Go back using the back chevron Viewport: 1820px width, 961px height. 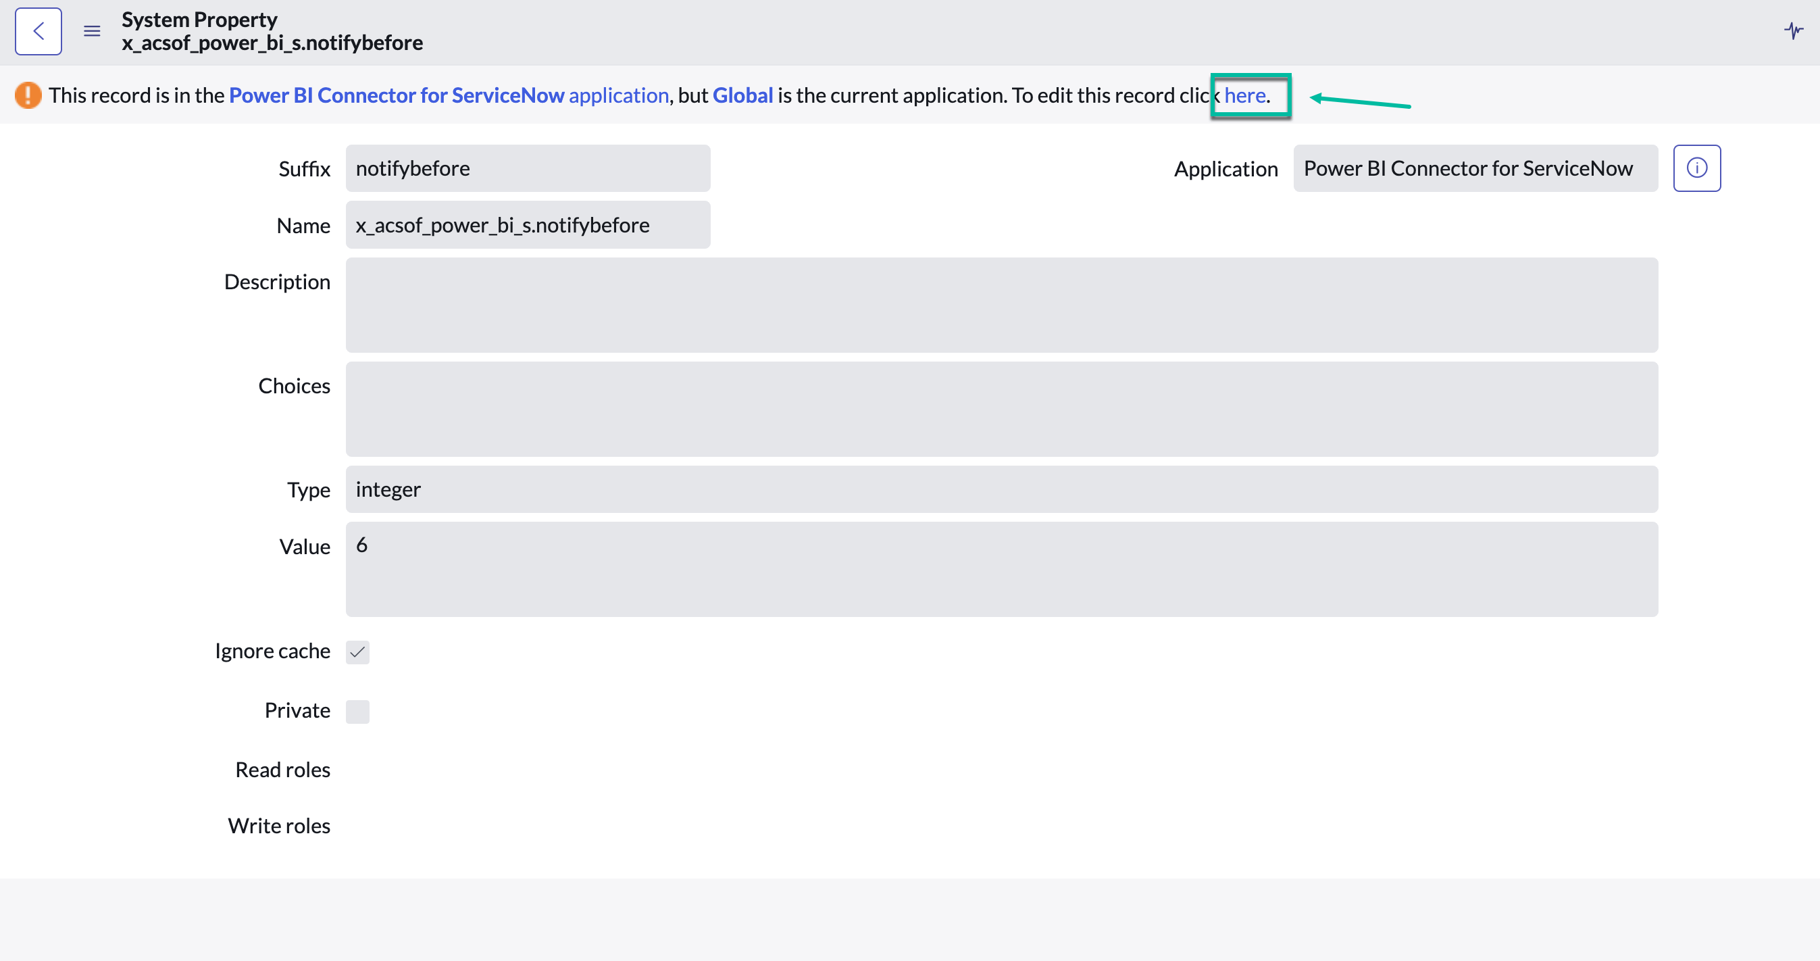point(38,31)
